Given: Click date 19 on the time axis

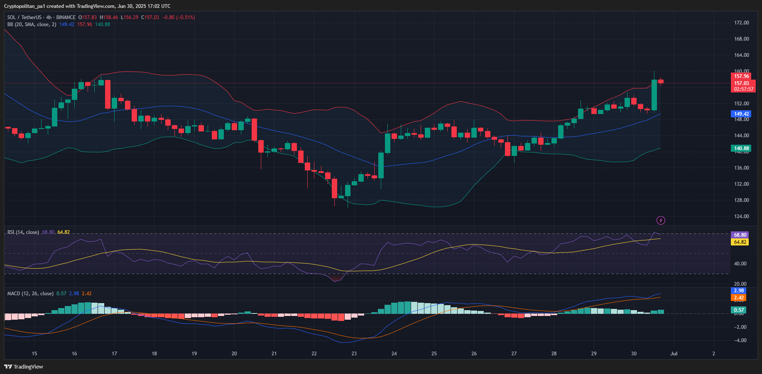Looking at the screenshot, I should [194, 354].
